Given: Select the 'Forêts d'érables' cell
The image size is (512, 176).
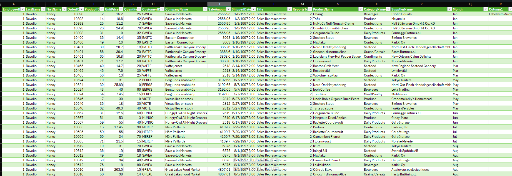Looking at the screenshot, I should [421, 108].
